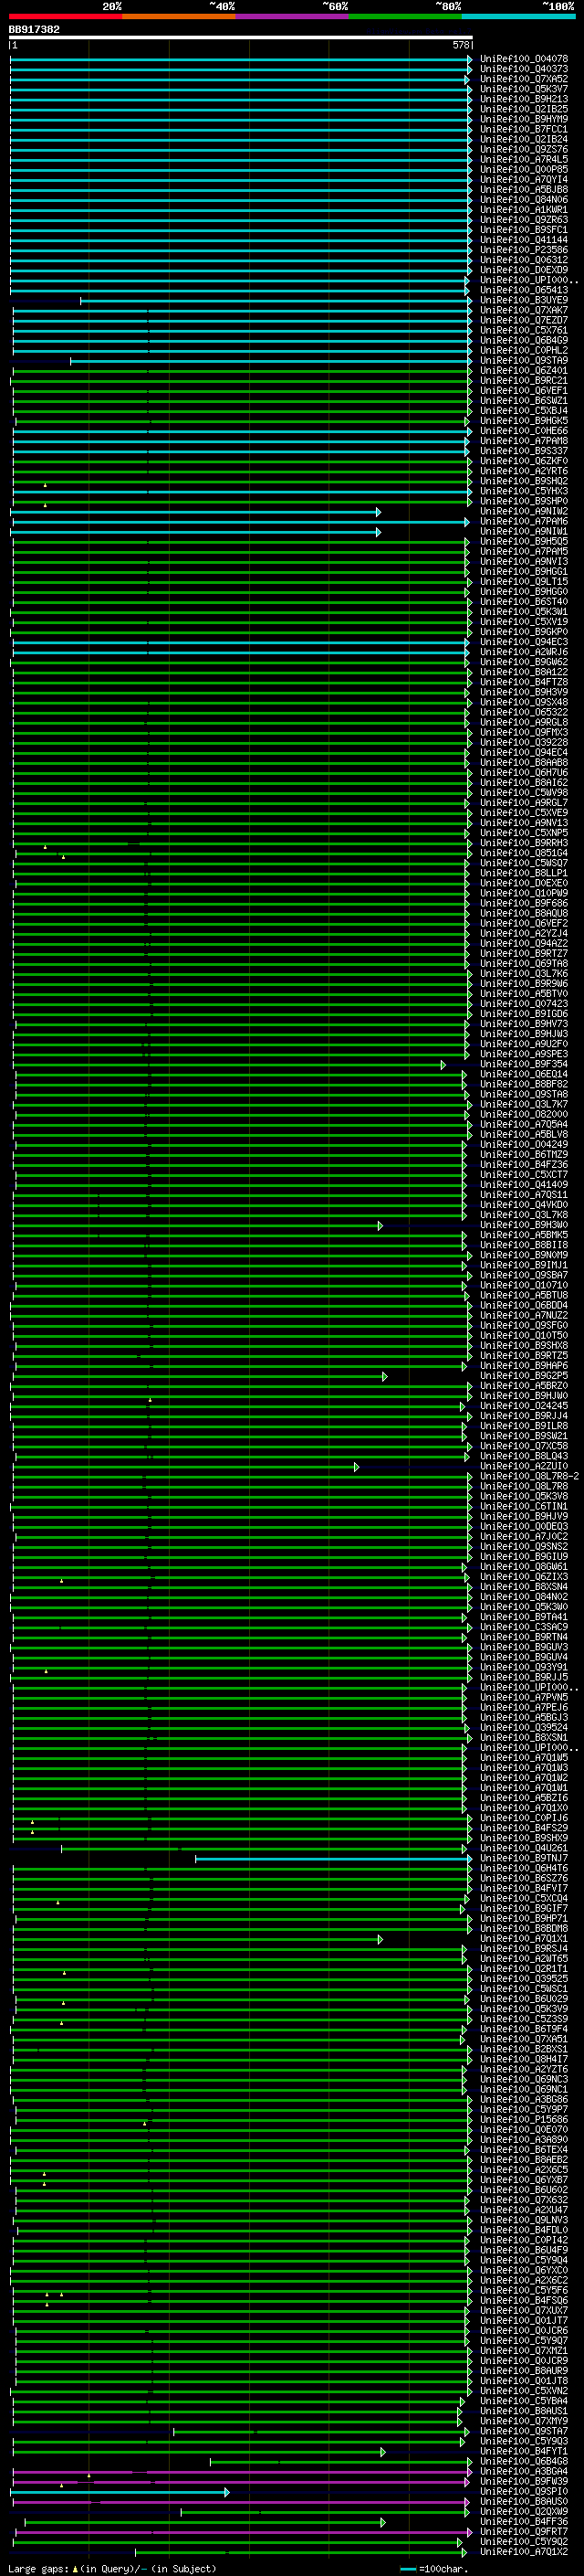
Task: Click the UniRef100_Q41144 label
Action: pyautogui.click(x=524, y=240)
